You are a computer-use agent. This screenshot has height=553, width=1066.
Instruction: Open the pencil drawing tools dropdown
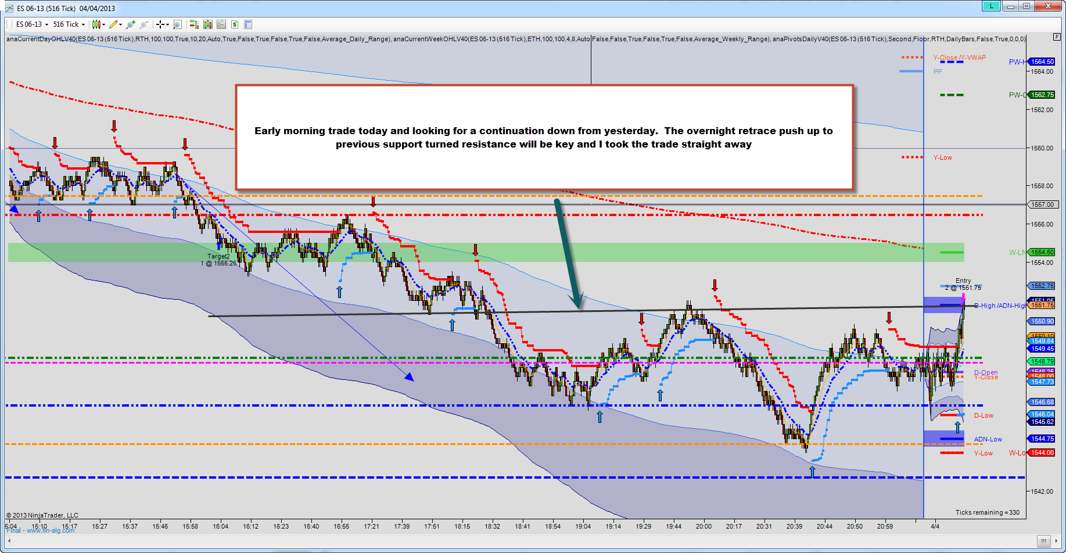click(x=116, y=24)
